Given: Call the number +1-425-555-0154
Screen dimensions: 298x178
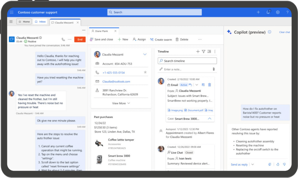Looking at the screenshot, I should pyautogui.click(x=113, y=73).
